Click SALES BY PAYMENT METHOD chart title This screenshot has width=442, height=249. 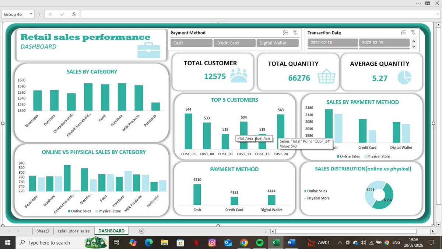pos(362,102)
